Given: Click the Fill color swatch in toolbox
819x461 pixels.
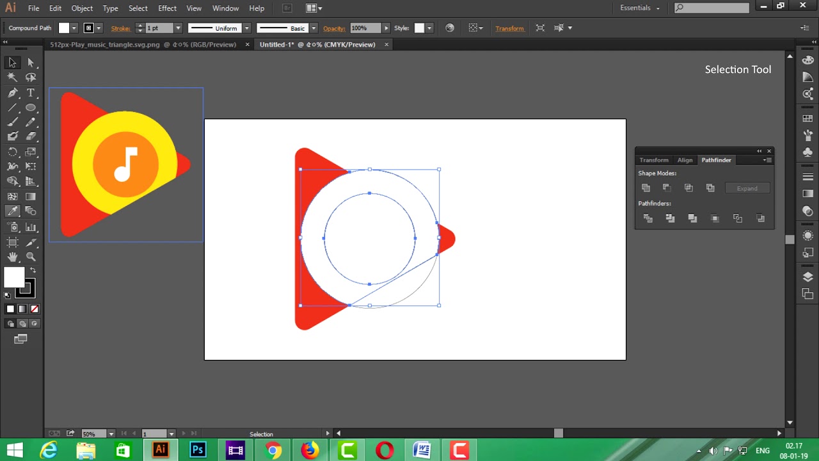Looking at the screenshot, I should pyautogui.click(x=13, y=278).
